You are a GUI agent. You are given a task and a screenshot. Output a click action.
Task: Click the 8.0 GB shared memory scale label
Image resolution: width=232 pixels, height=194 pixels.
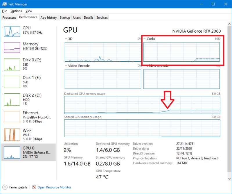click(x=216, y=117)
